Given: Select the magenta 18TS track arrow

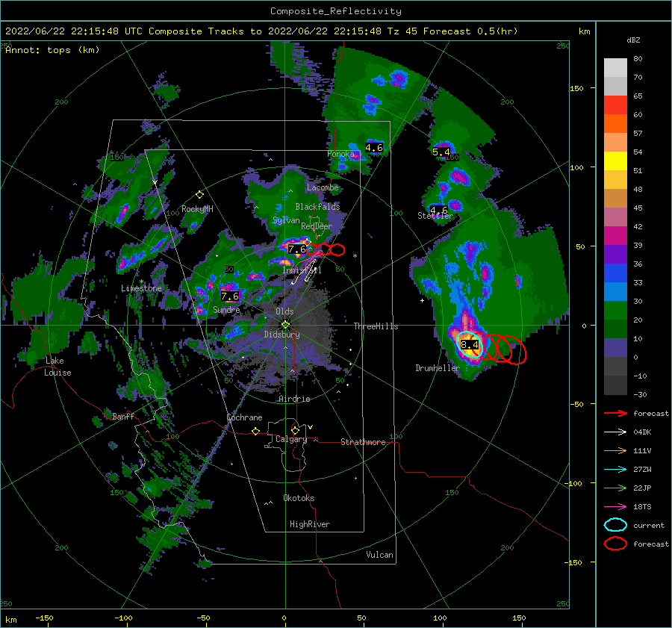Looking at the screenshot, I should pos(615,507).
